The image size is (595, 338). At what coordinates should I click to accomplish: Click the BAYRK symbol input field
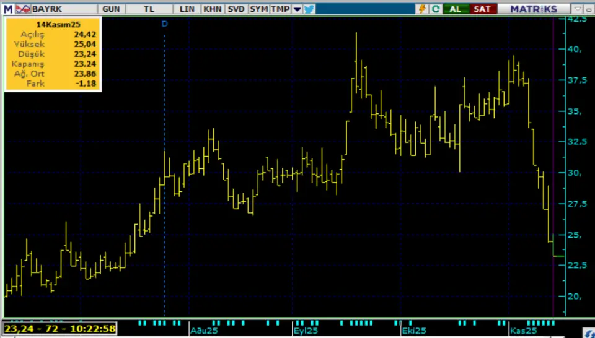click(62, 9)
